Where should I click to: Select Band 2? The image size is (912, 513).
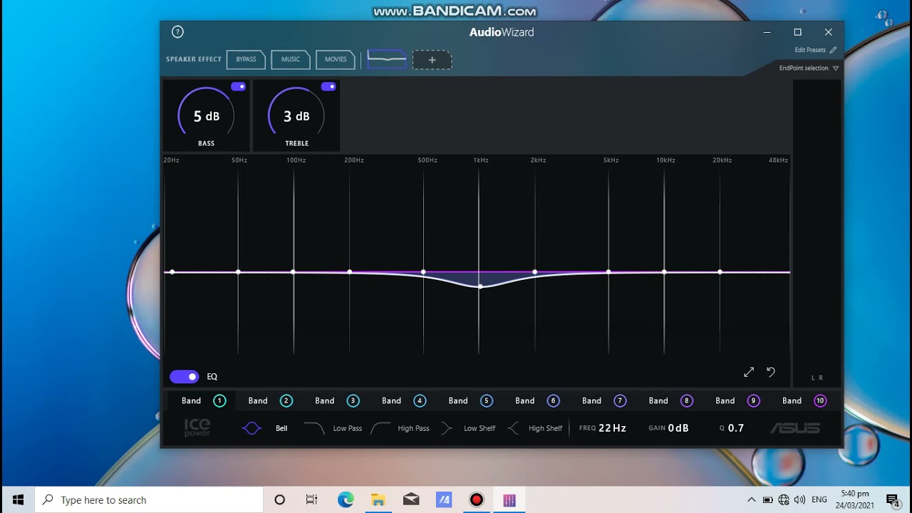(x=270, y=401)
